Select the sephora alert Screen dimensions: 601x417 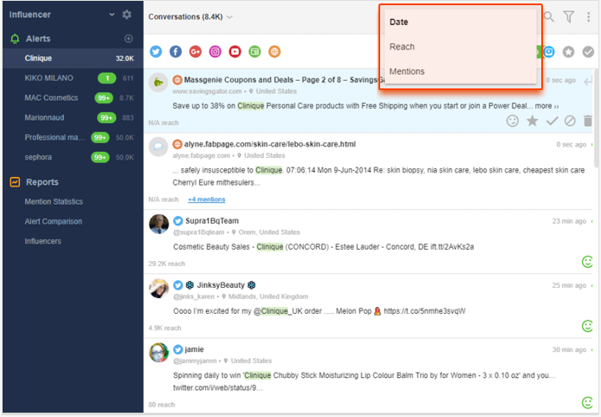tap(74, 157)
